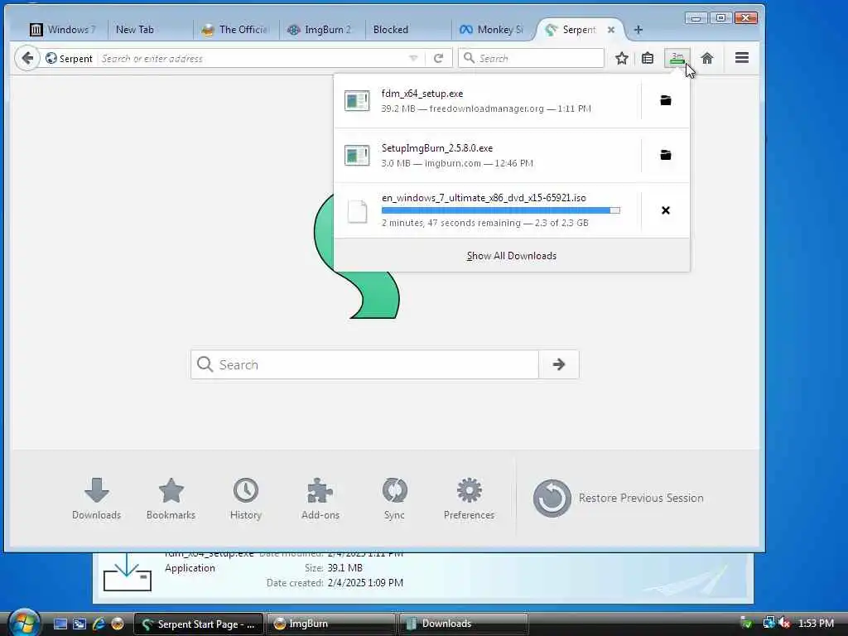Screen dimensions: 848x636
Task: Click the blank ISO file icon
Action: [x=358, y=211]
